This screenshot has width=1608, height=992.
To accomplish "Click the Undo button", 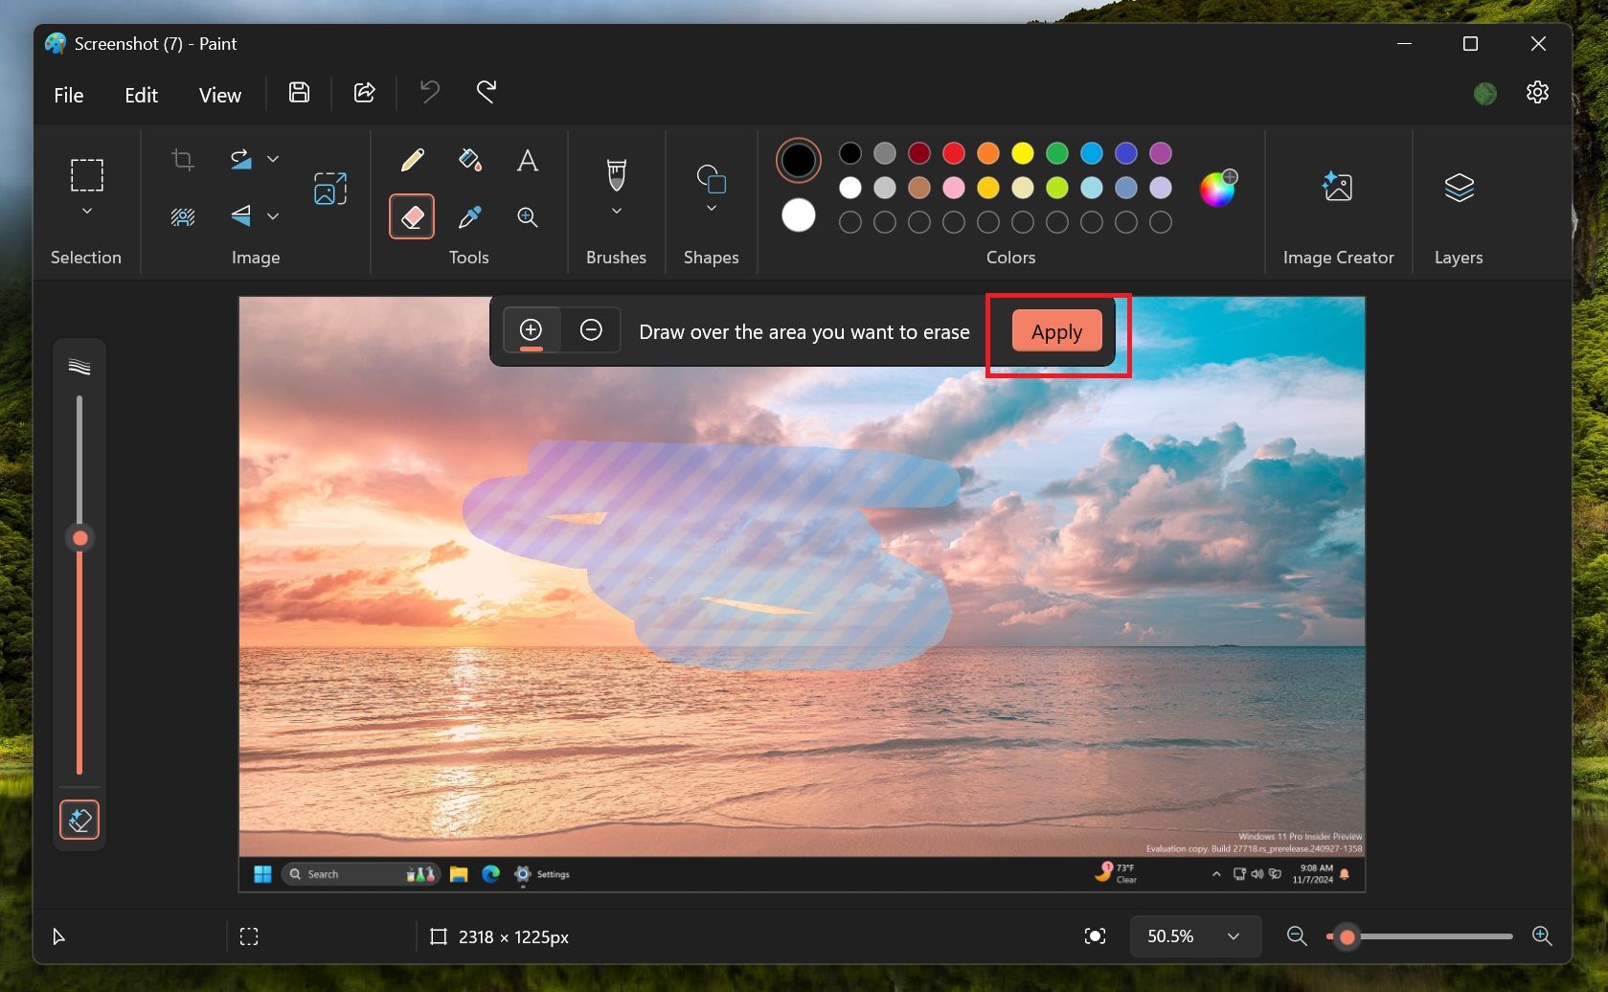I will (428, 92).
